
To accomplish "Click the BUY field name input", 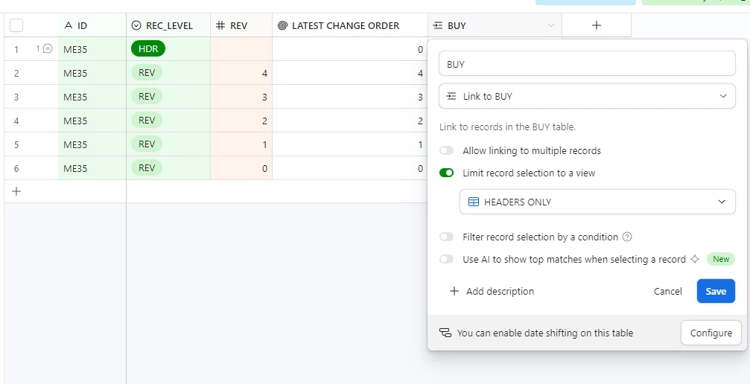I will (x=587, y=63).
